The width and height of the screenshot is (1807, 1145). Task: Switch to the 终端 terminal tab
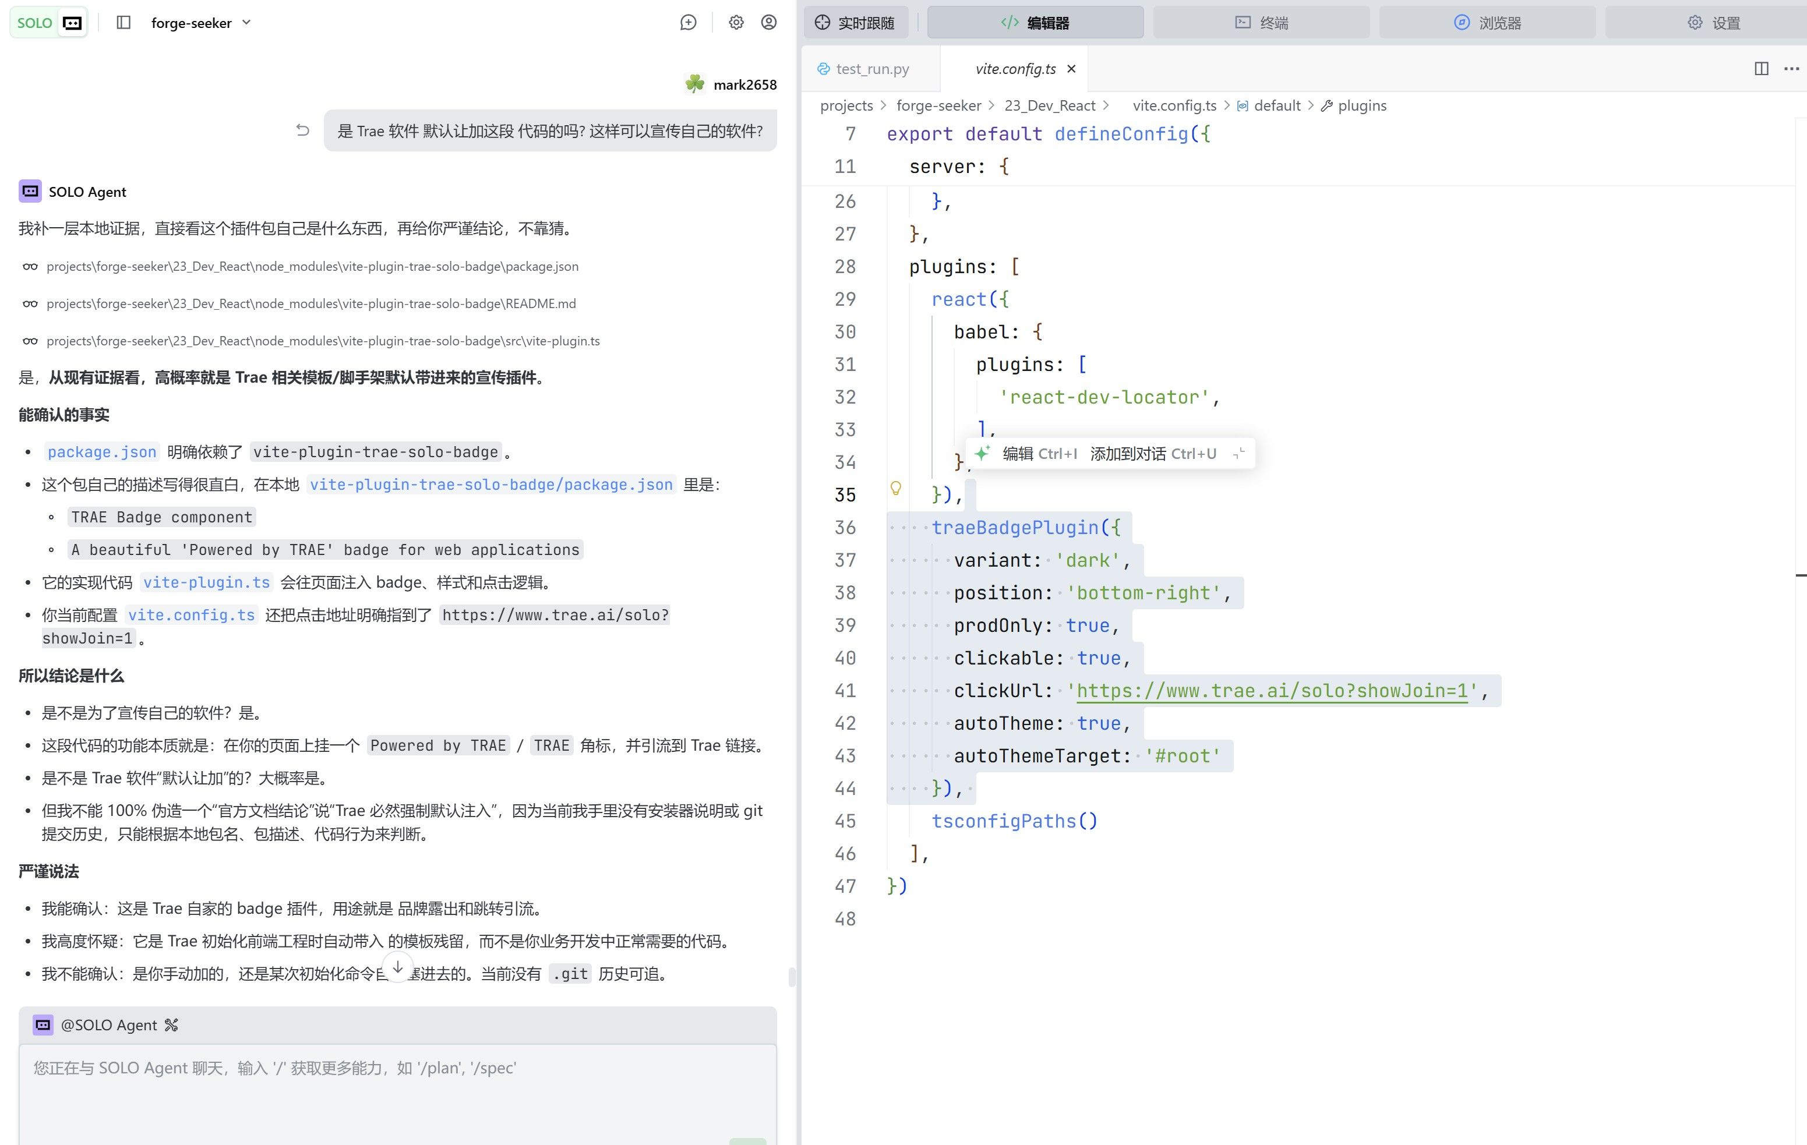[x=1261, y=23]
